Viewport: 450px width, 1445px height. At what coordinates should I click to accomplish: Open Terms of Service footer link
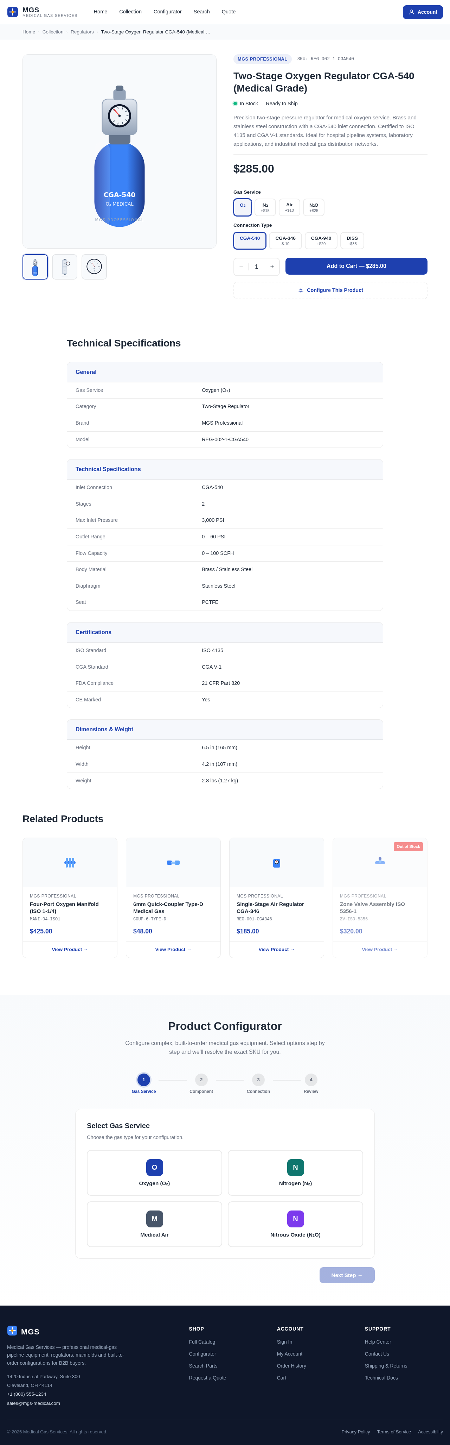click(x=394, y=1432)
